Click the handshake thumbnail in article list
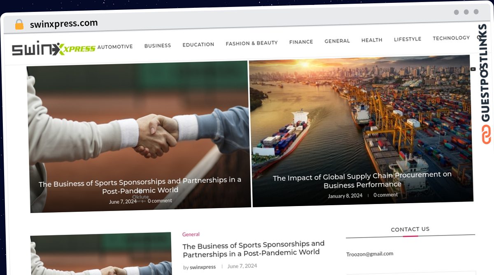 (101, 254)
